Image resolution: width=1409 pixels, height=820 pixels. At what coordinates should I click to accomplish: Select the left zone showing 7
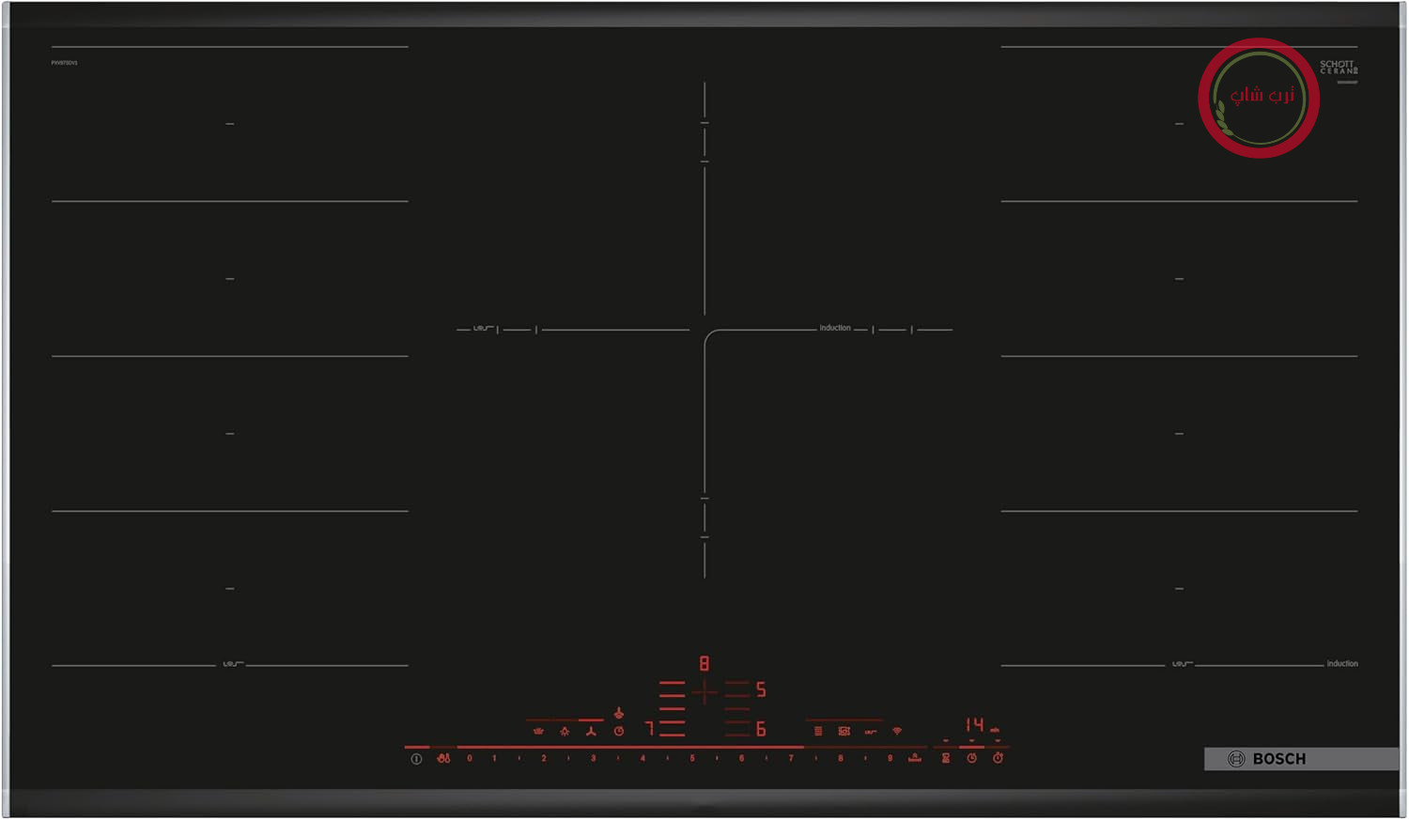650,729
